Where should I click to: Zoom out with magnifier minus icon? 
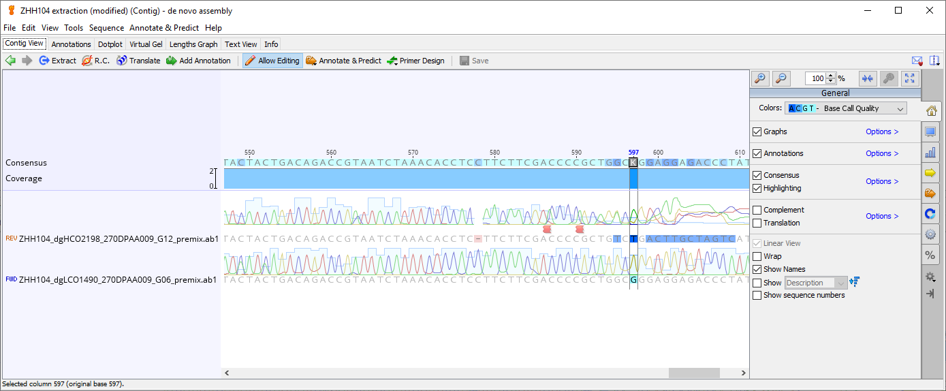tap(781, 78)
